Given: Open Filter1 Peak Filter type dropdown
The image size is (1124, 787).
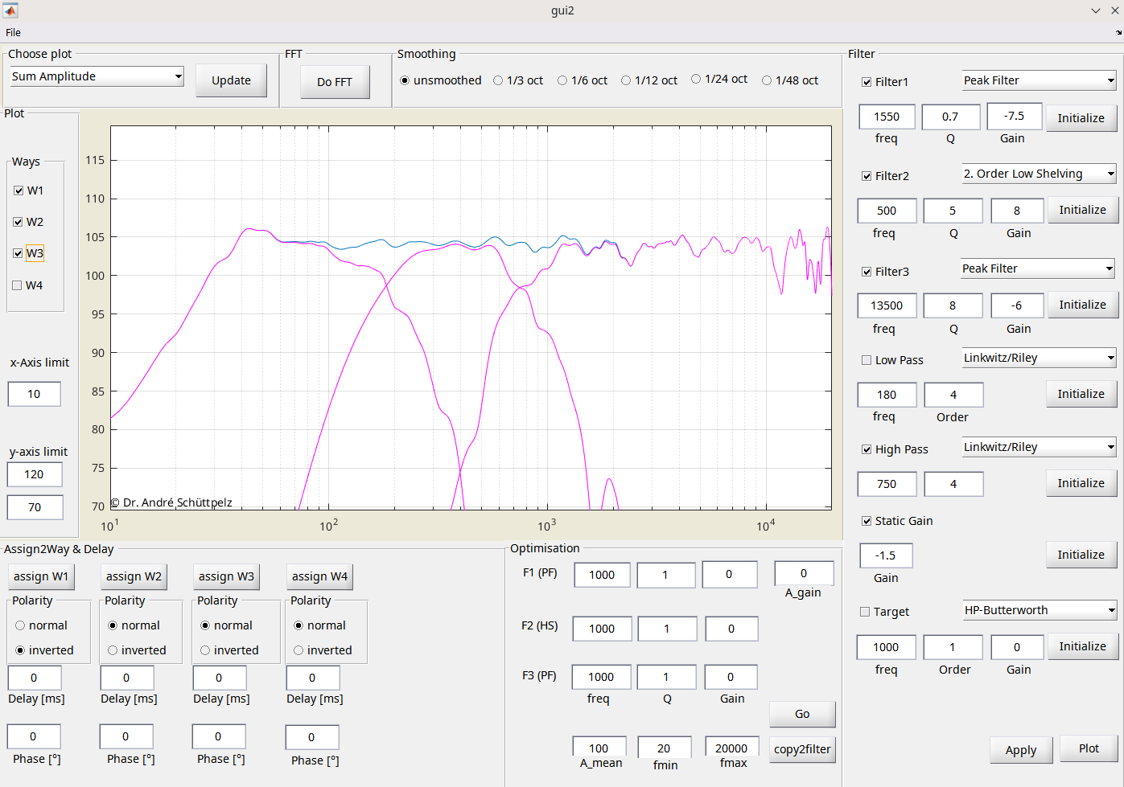Looking at the screenshot, I should tap(1039, 80).
